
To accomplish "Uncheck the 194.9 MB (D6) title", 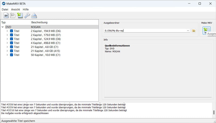I will 12,31.
